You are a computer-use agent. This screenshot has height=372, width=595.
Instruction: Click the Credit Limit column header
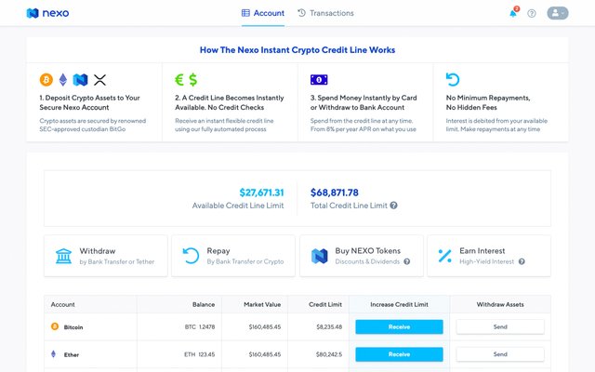point(325,304)
